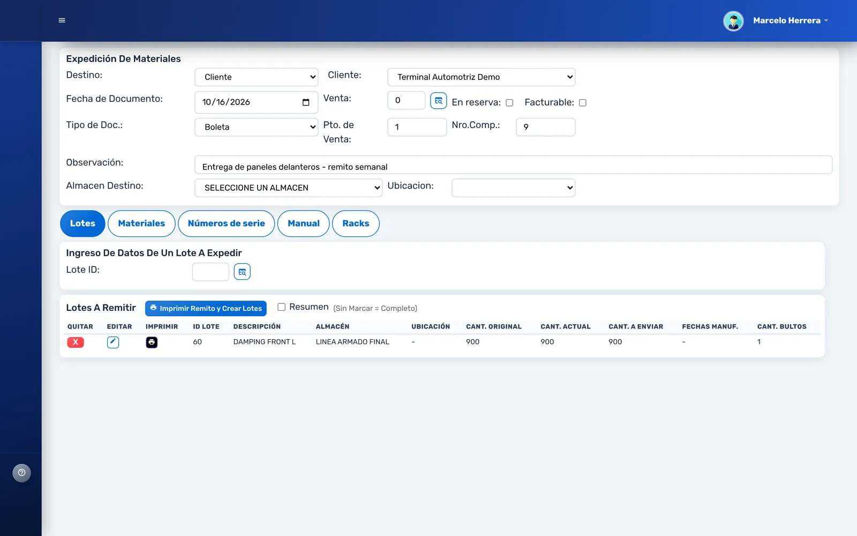The height and width of the screenshot is (536, 857).
Task: Print lot 60 with printer icon
Action: (152, 342)
